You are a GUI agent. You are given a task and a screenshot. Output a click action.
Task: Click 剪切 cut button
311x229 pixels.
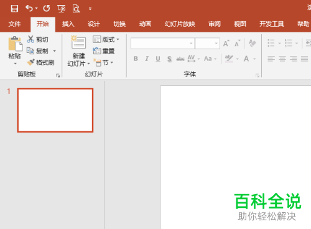(37, 39)
